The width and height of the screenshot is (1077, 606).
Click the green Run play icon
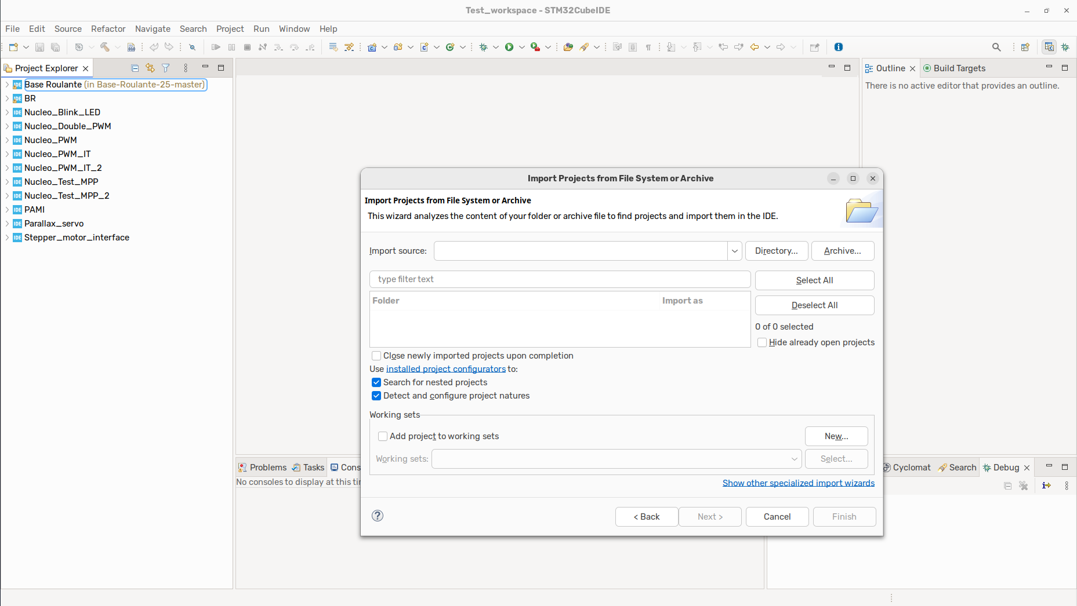pyautogui.click(x=509, y=47)
